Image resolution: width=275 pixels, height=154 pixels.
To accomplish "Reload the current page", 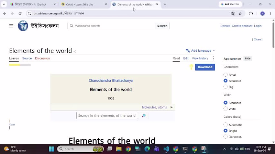I will [x=20, y=13].
